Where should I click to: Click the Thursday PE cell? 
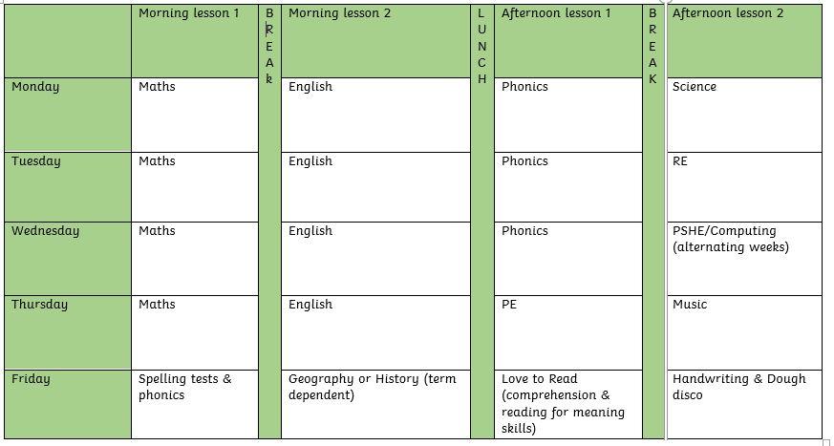[x=568, y=332]
